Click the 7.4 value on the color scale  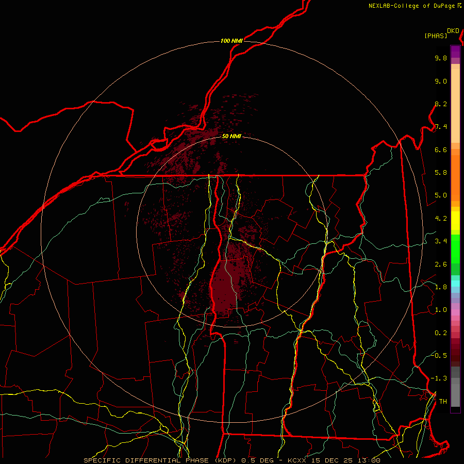441,127
